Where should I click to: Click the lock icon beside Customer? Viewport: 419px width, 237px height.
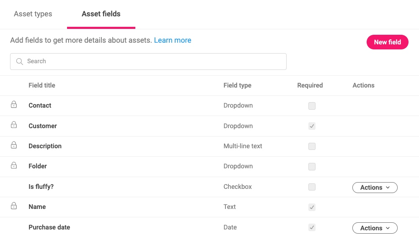(14, 125)
